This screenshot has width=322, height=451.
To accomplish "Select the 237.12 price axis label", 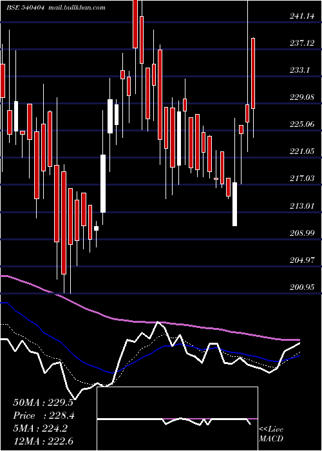I will coord(302,43).
